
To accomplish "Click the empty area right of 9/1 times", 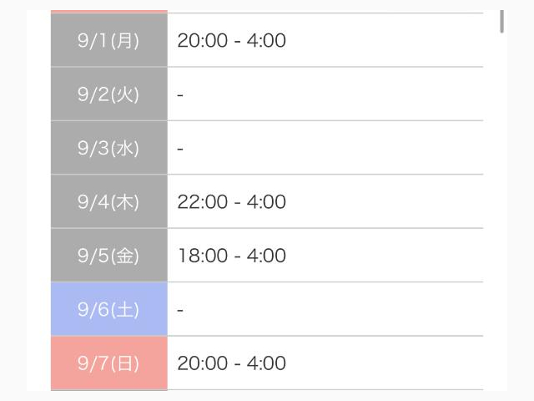I will 385,40.
